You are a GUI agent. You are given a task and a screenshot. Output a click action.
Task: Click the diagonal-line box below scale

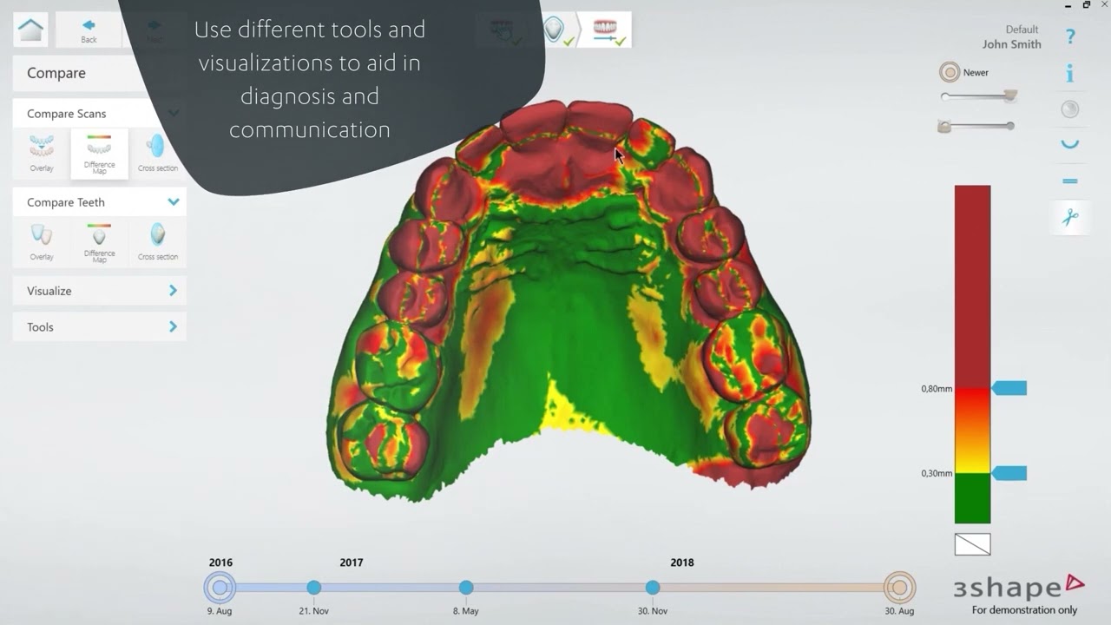click(x=972, y=544)
